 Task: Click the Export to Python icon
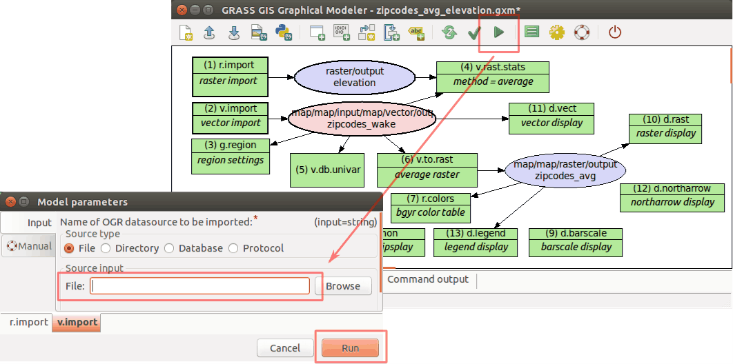coord(282,32)
